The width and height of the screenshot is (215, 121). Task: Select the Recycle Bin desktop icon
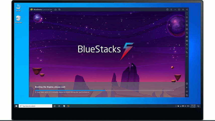coord(18,19)
